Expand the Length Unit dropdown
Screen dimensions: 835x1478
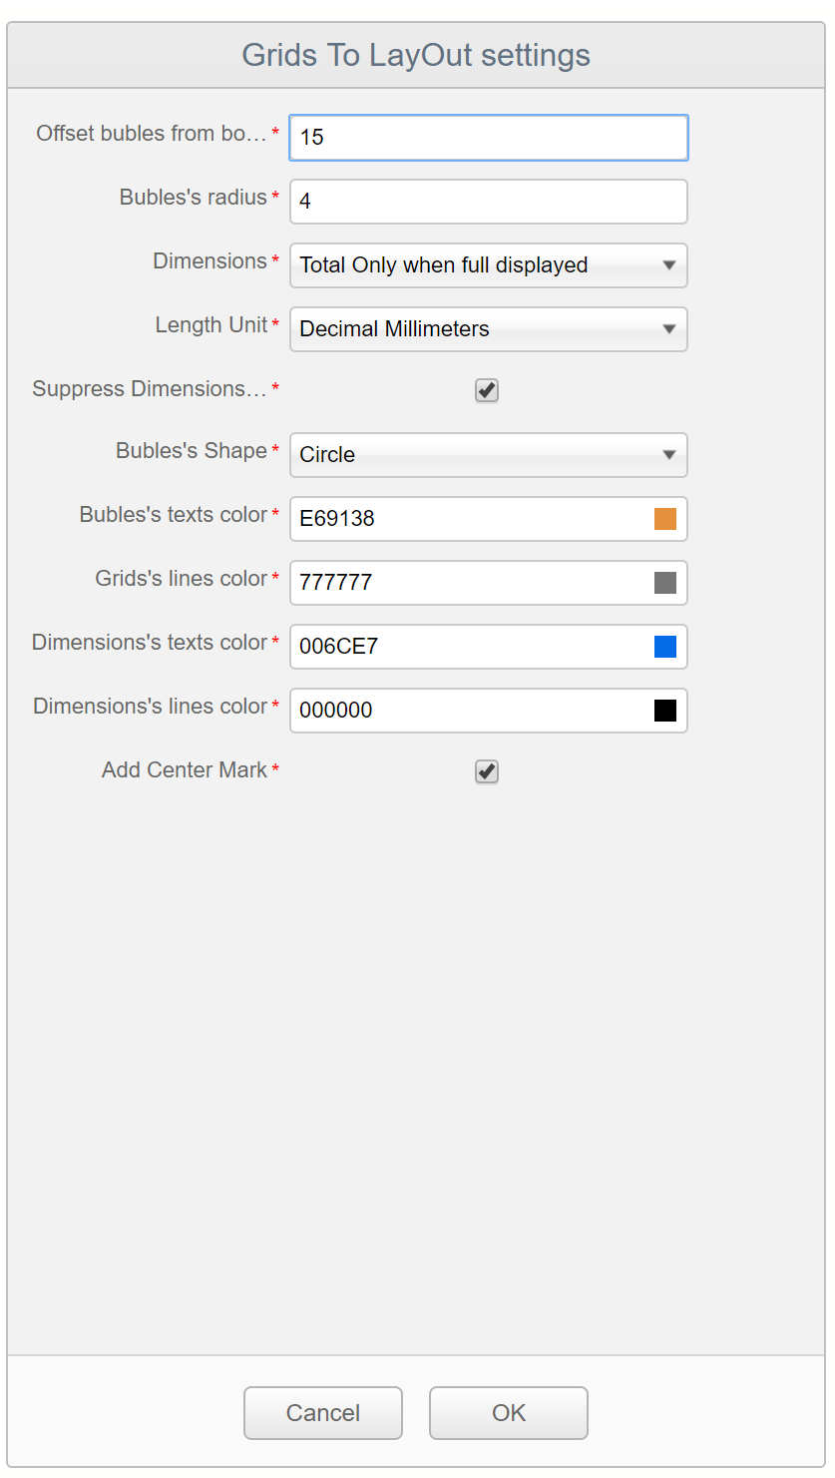click(488, 329)
